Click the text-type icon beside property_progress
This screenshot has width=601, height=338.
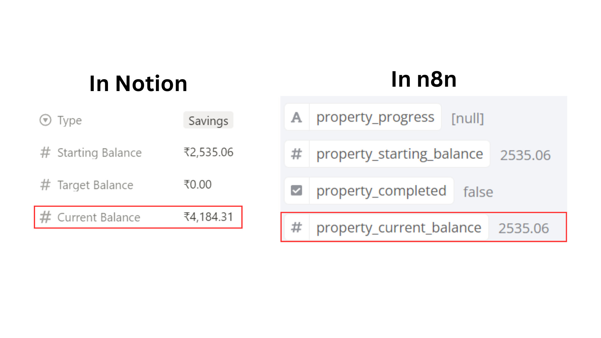point(296,117)
